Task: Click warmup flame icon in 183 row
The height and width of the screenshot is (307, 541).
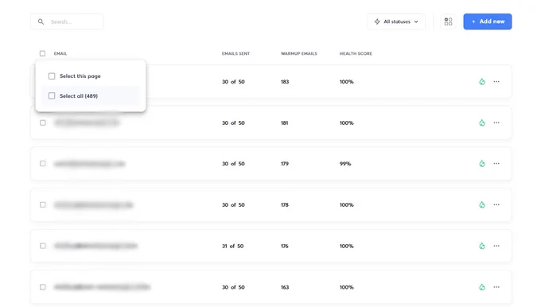Action: [482, 82]
